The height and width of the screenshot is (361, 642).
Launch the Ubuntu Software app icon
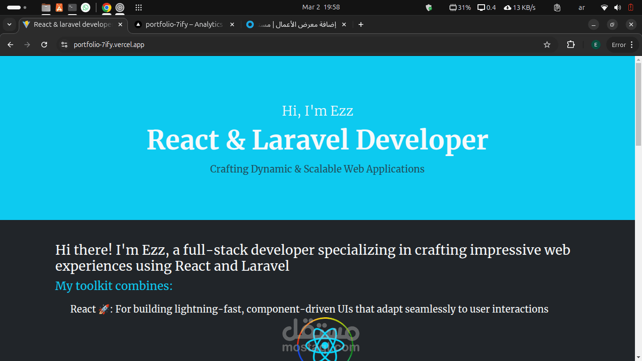point(59,8)
